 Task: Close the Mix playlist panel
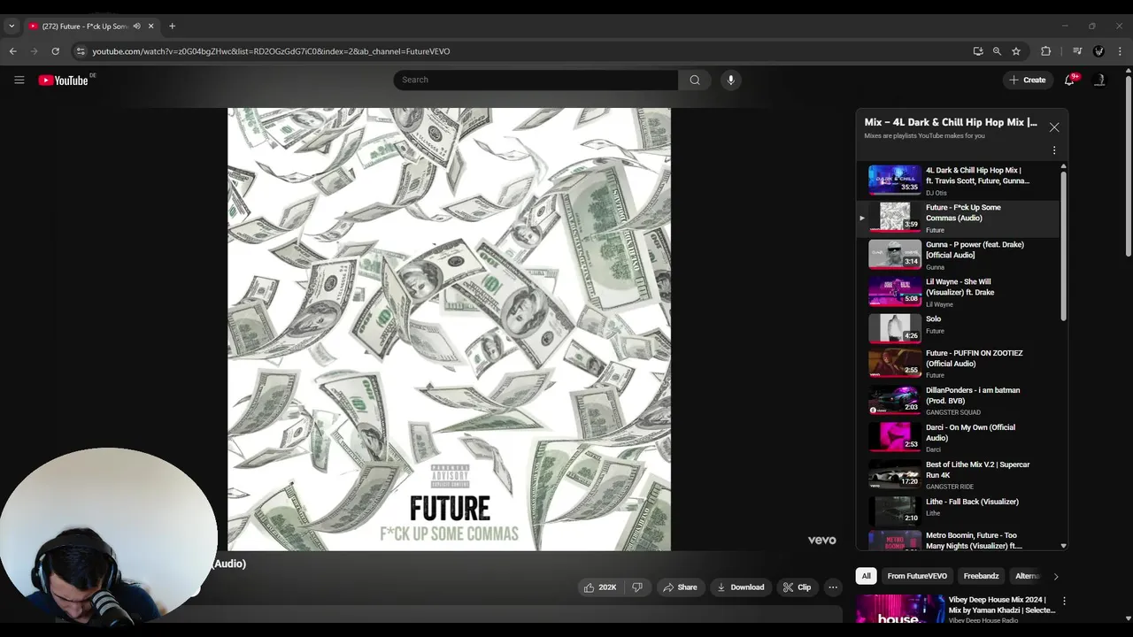pyautogui.click(x=1054, y=127)
